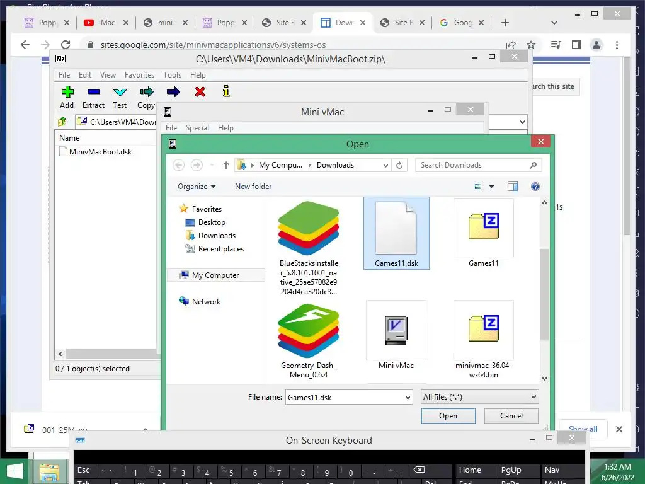
Task: Click the Esc key on On-Screen Keyboard
Action: point(84,470)
